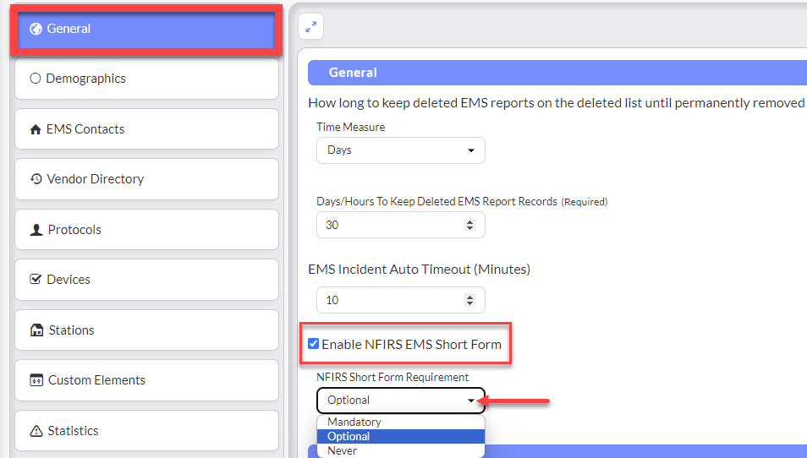Click the person icon beside Protocols
The width and height of the screenshot is (807, 458).
tap(36, 229)
